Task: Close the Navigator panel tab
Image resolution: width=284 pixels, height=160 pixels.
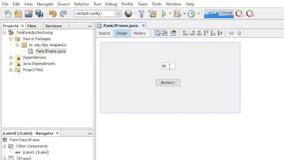Action: click(57, 133)
